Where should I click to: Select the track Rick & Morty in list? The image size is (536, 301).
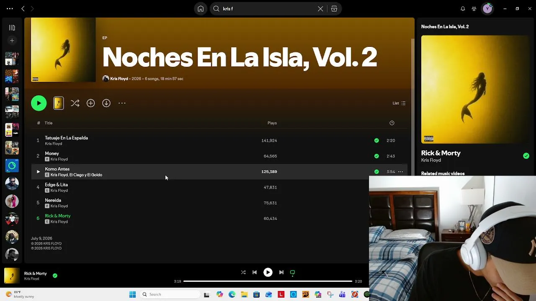point(58,216)
